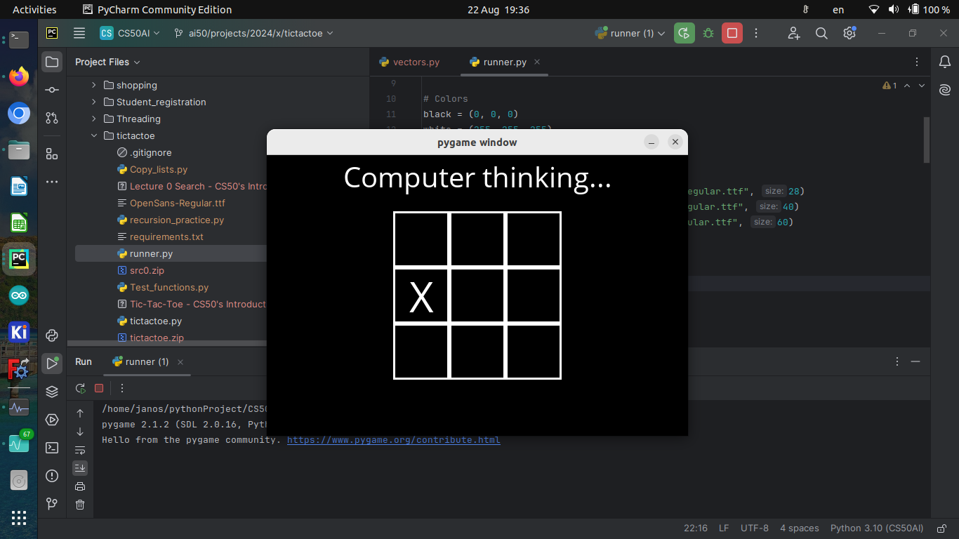Open Run panel options menu
959x539 pixels.
click(897, 361)
